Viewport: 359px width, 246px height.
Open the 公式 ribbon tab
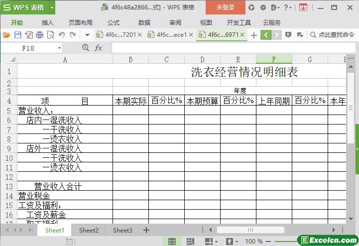114,23
